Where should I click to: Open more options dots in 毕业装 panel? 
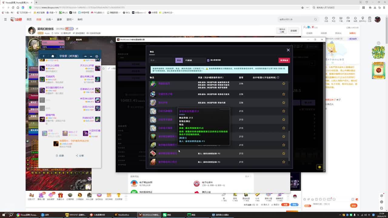(x=85, y=56)
